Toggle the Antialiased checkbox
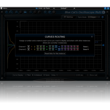 pos(33,75)
